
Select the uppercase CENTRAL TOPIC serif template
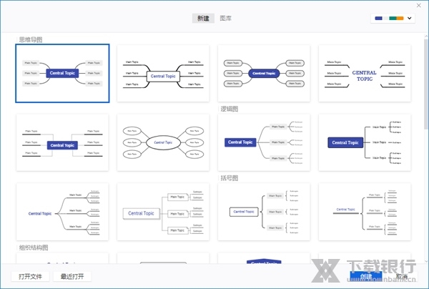[365, 74]
